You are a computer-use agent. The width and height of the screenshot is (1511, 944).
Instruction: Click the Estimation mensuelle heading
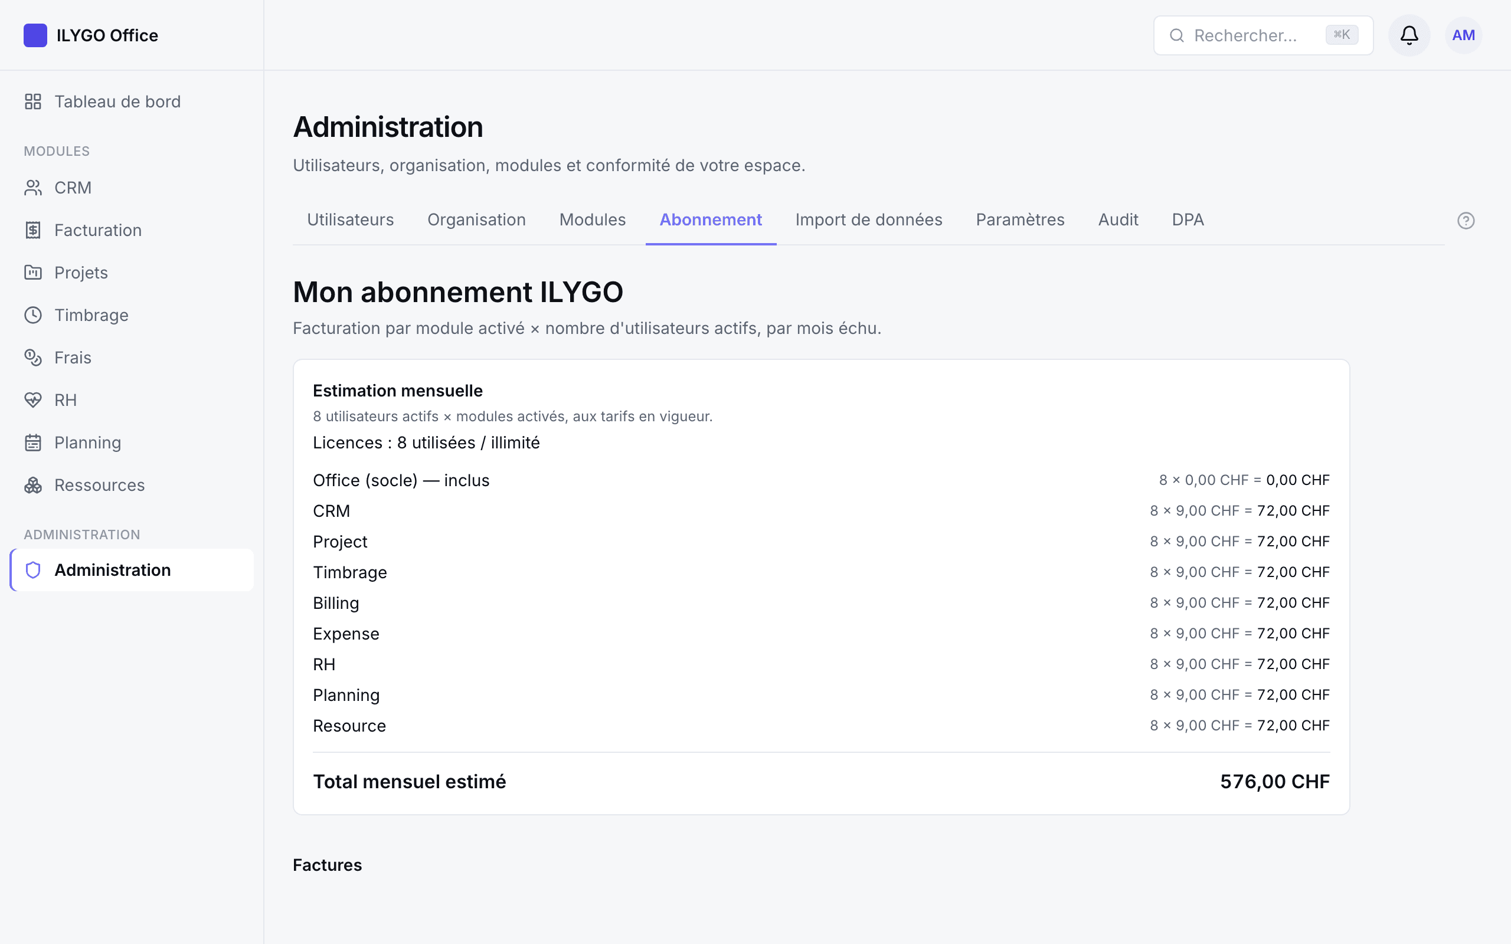pyautogui.click(x=397, y=391)
